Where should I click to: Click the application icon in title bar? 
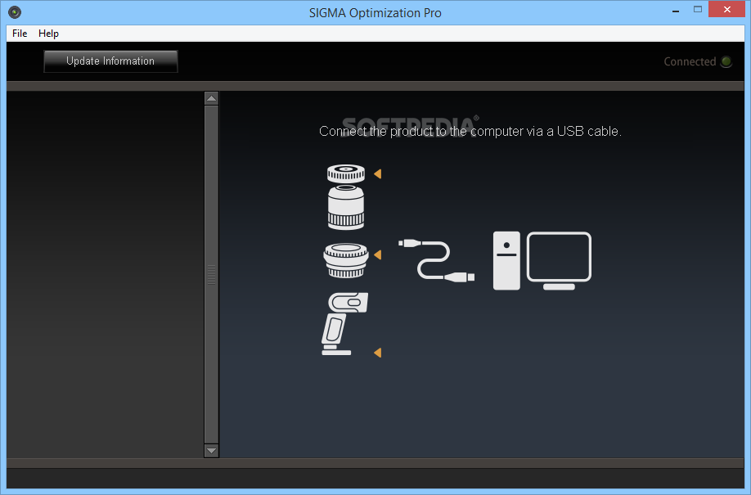pyautogui.click(x=15, y=12)
